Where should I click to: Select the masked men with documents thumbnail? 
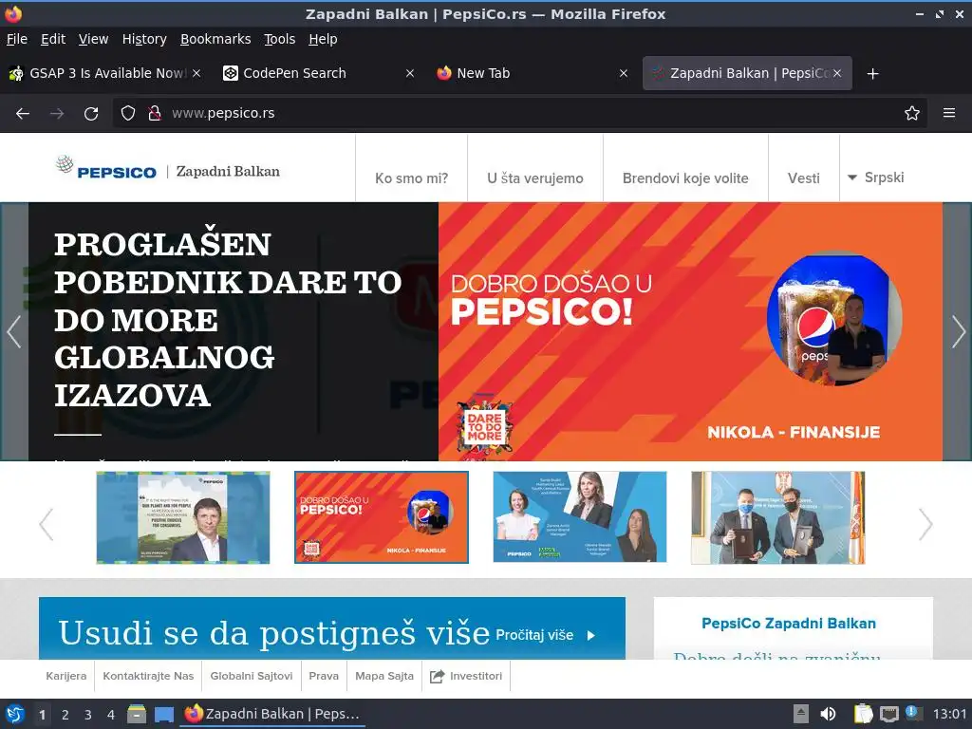click(778, 517)
